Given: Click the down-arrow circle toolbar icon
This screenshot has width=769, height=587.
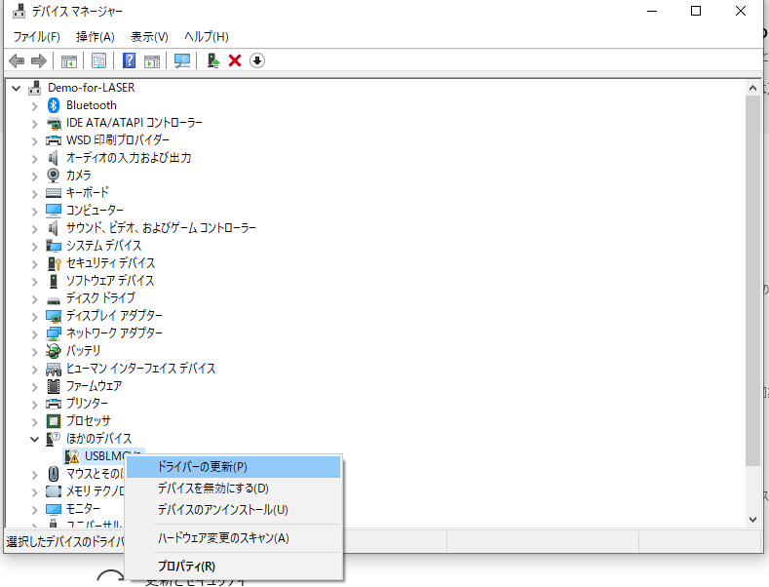Looking at the screenshot, I should click(257, 60).
